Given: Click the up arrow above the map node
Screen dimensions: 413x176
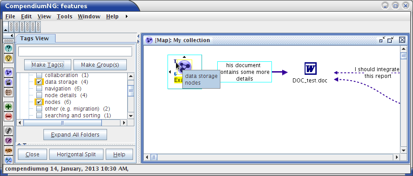Looking at the screenshot, I should tap(185, 56).
